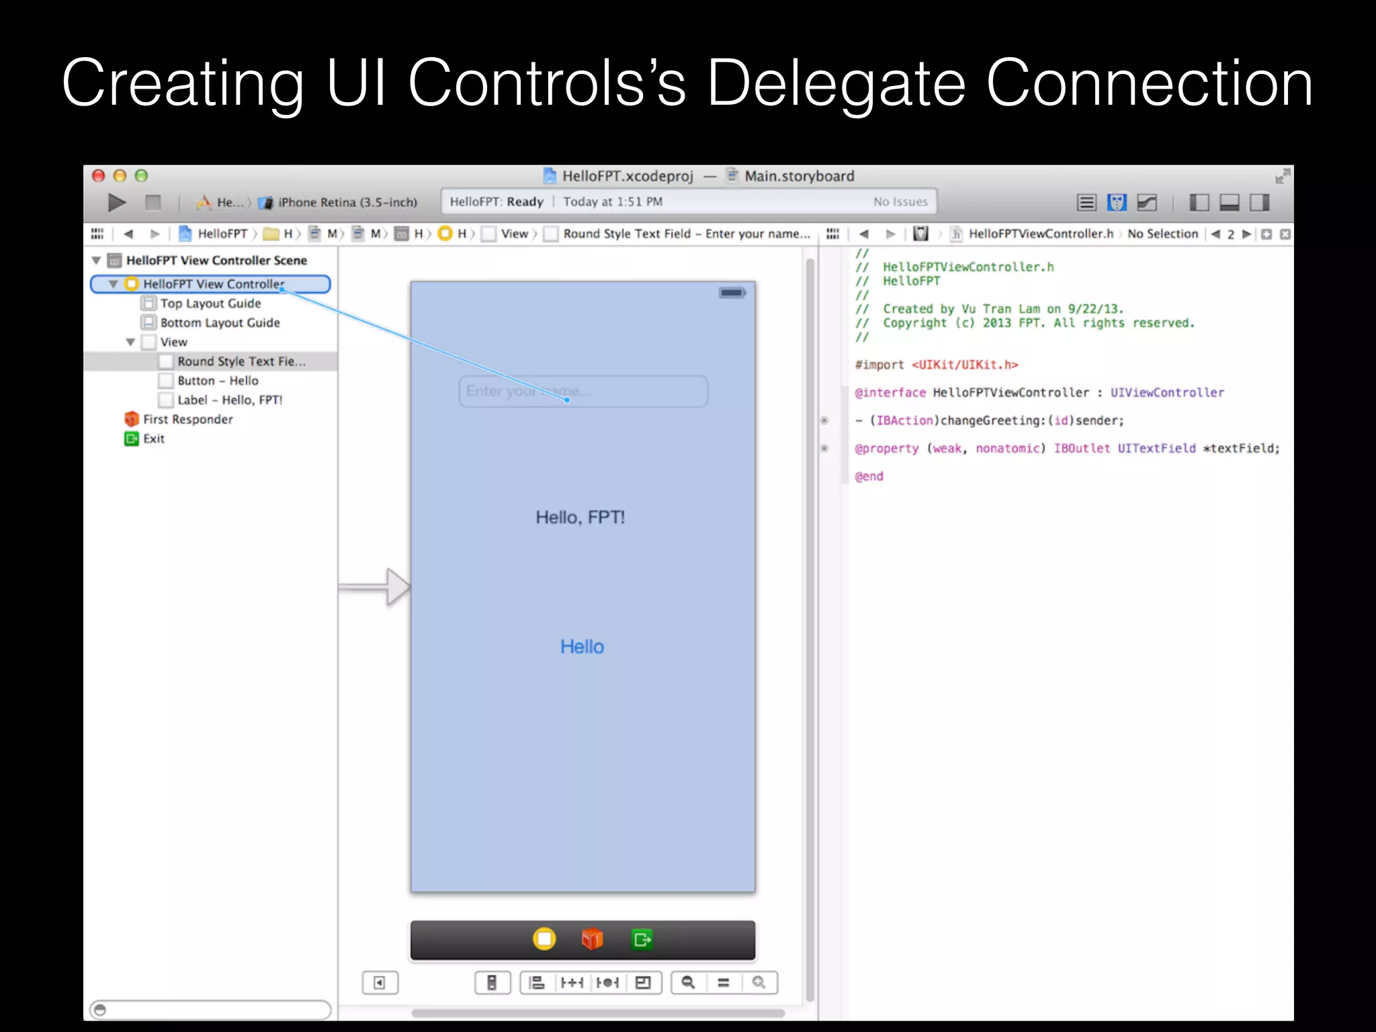Select HelloFPT project in the jump bar

(x=214, y=234)
